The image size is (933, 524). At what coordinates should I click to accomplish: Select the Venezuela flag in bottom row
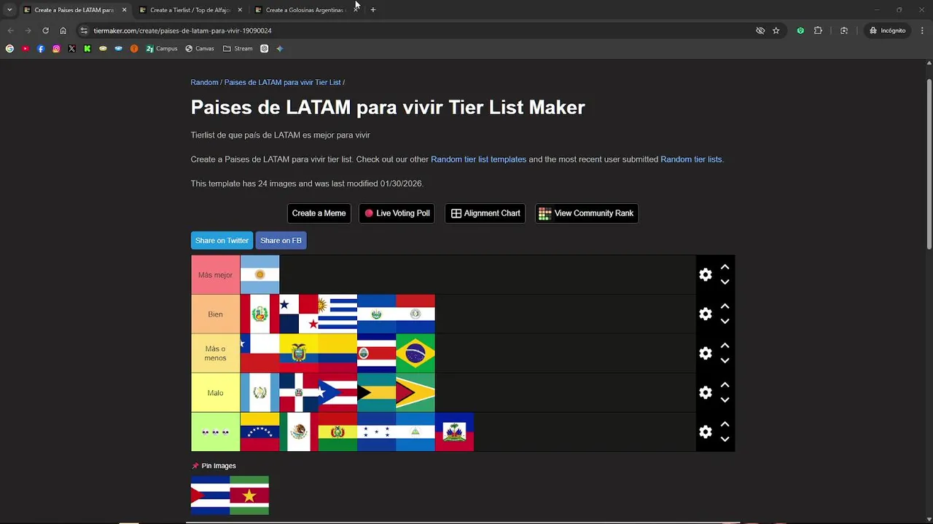point(259,432)
